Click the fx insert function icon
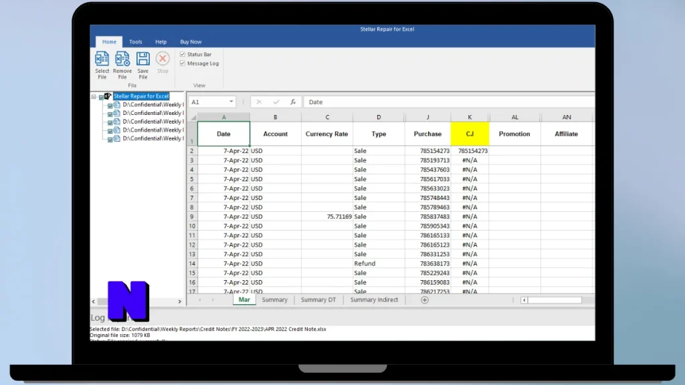The height and width of the screenshot is (385, 685). point(293,102)
